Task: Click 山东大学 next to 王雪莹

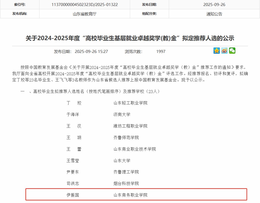Action: [122, 161]
